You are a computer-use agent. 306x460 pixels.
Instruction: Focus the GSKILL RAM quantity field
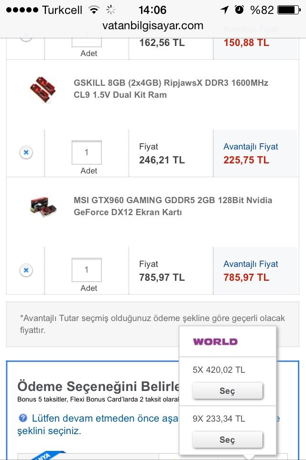point(87,153)
